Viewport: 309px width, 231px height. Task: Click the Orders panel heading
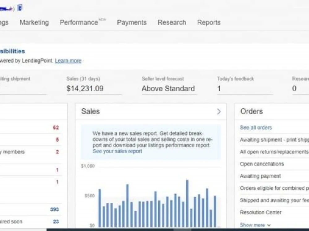coord(252,111)
